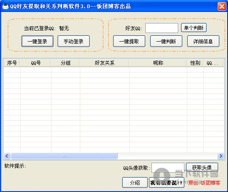
Task: Click the 软件提示 label
Action: coord(15,166)
